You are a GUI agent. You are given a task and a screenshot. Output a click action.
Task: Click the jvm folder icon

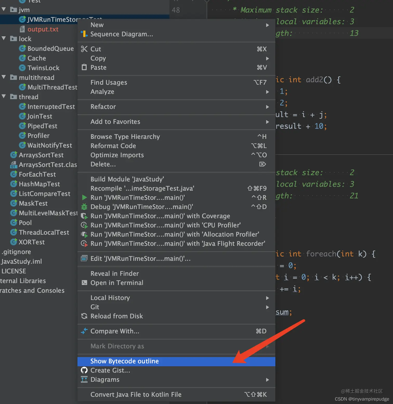tap(14, 10)
